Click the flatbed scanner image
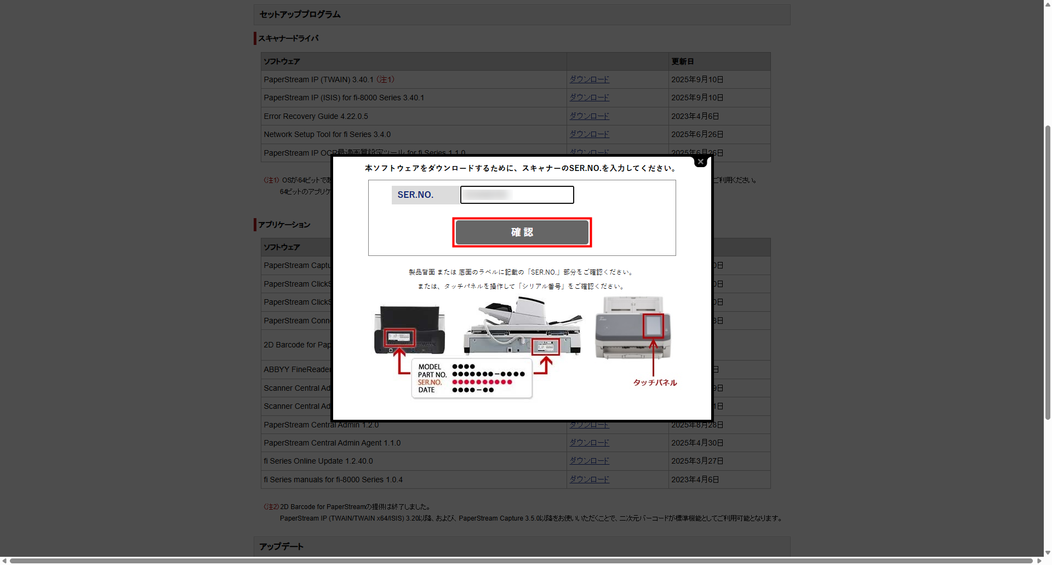This screenshot has height=565, width=1052. click(521, 327)
